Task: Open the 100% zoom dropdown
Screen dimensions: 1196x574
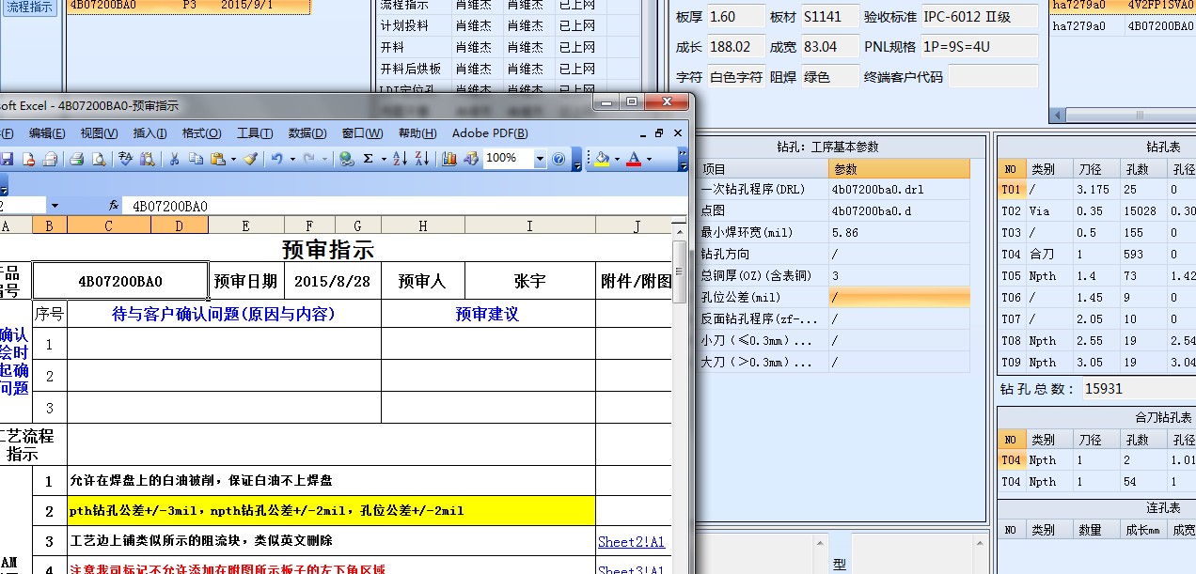Action: pyautogui.click(x=540, y=159)
